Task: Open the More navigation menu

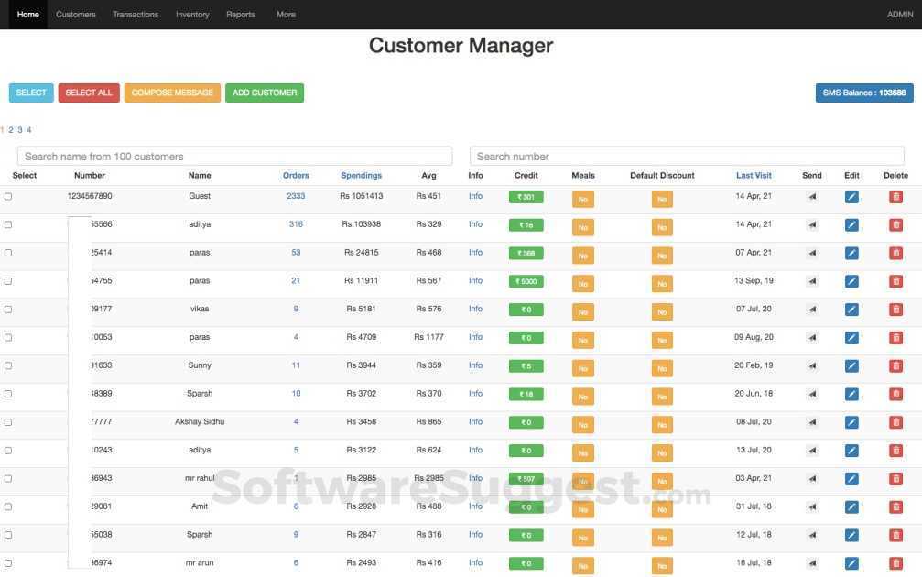Action: point(284,13)
